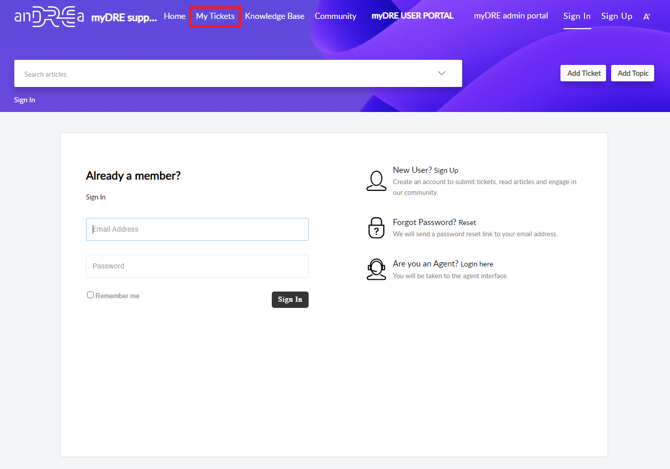Click the agent headset icon
The height and width of the screenshot is (469, 670).
point(376,269)
